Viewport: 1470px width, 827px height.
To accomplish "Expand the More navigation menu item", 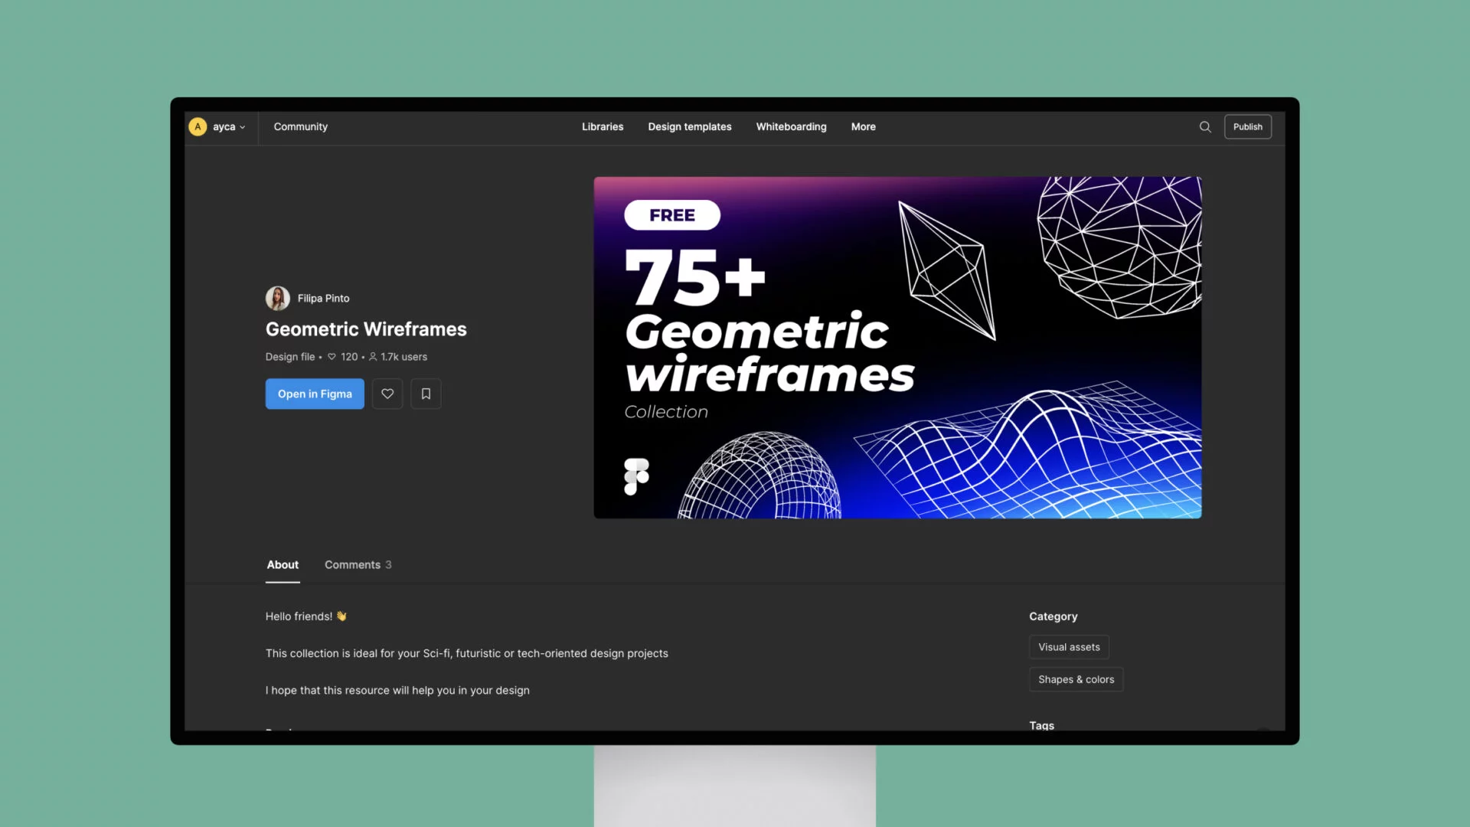I will point(862,126).
